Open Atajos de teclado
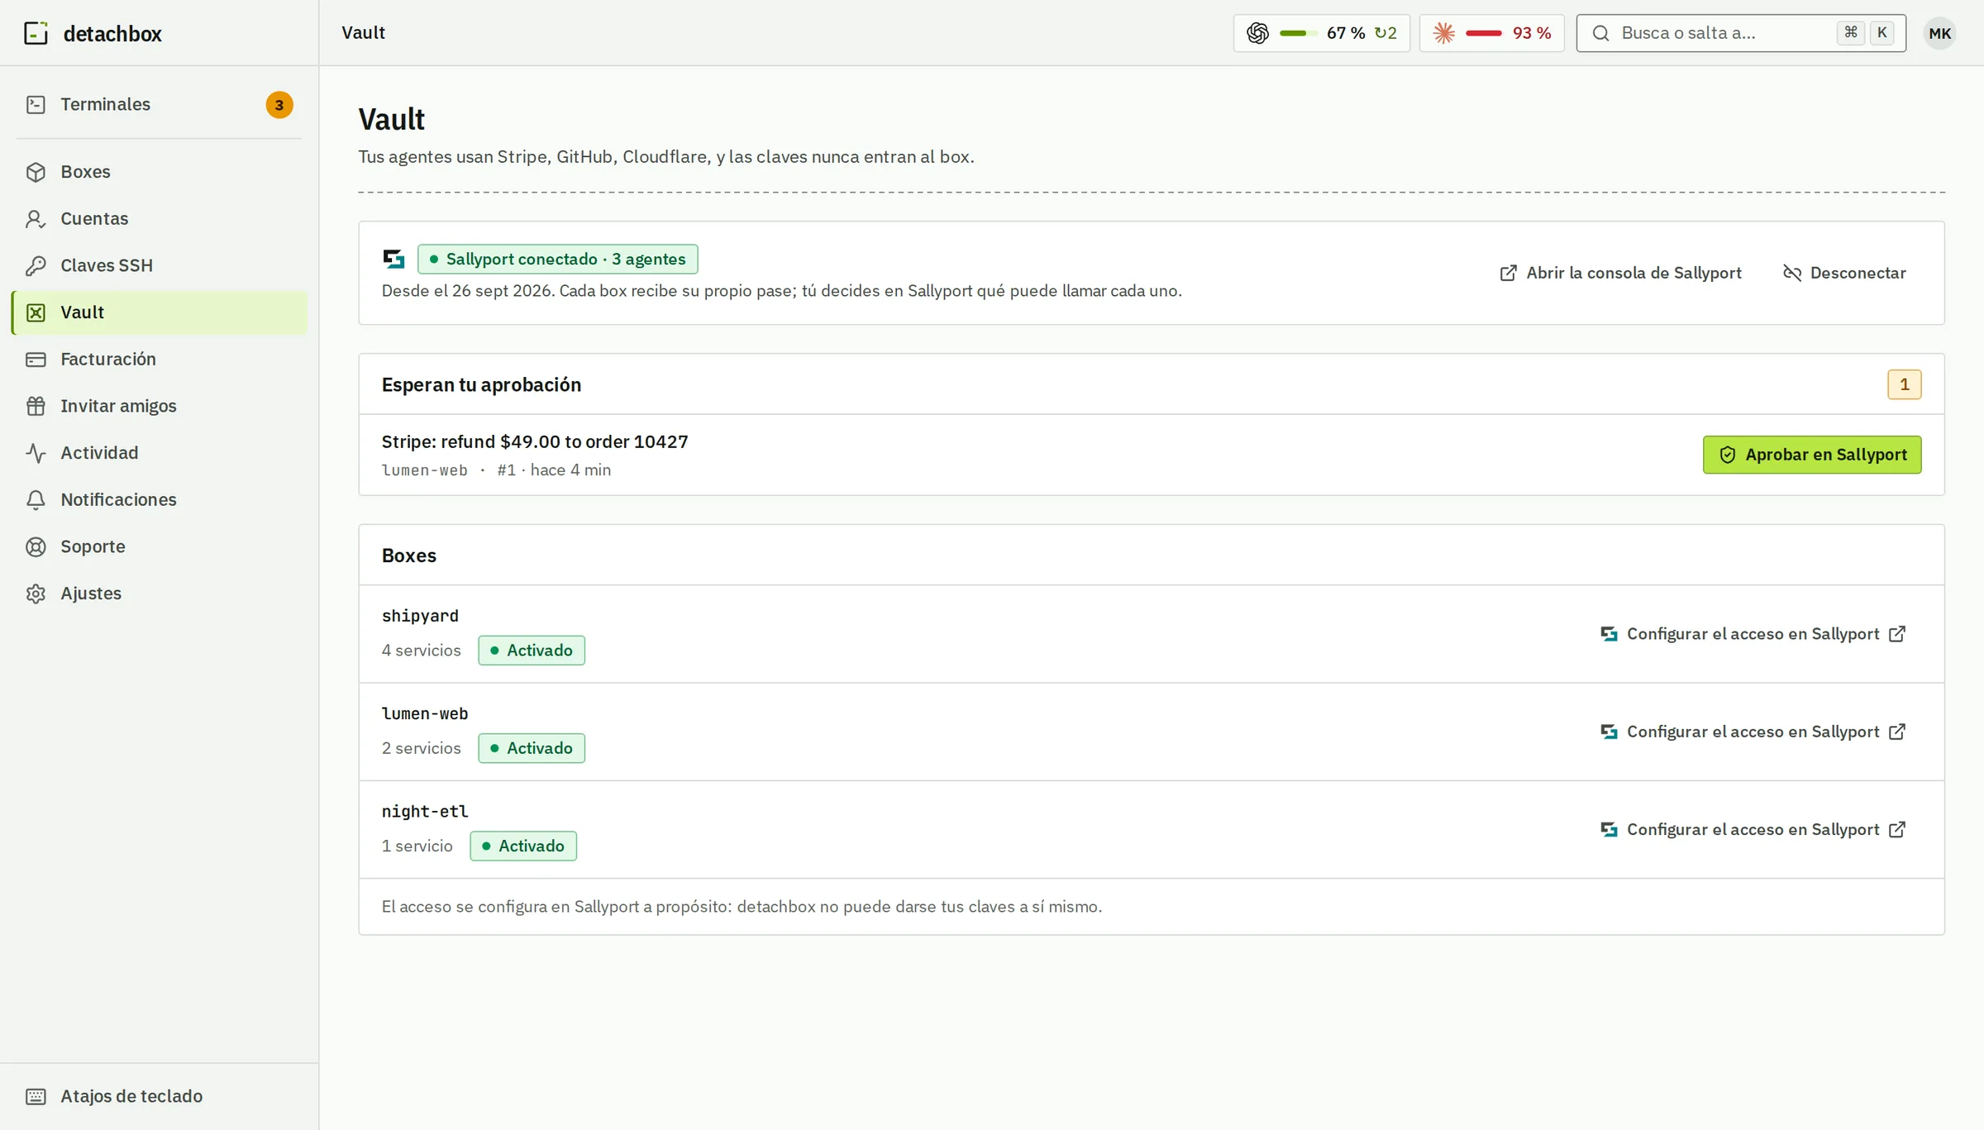 pyautogui.click(x=159, y=1096)
